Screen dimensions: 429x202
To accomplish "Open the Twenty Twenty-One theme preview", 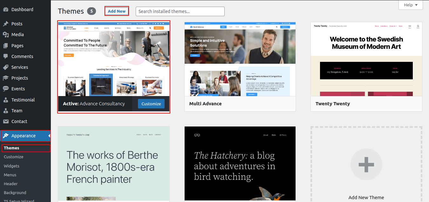I will [114, 164].
